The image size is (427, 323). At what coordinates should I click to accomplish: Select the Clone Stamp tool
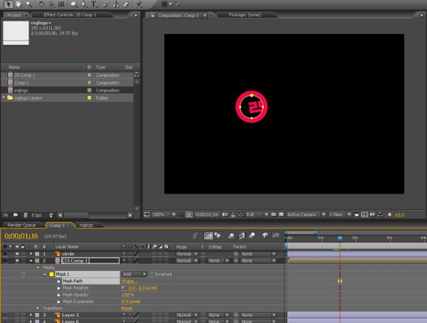coord(116,4)
